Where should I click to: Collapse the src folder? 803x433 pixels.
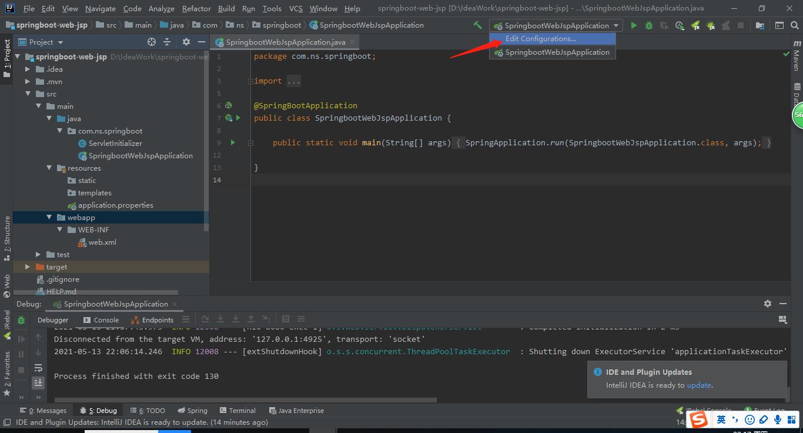pyautogui.click(x=28, y=94)
